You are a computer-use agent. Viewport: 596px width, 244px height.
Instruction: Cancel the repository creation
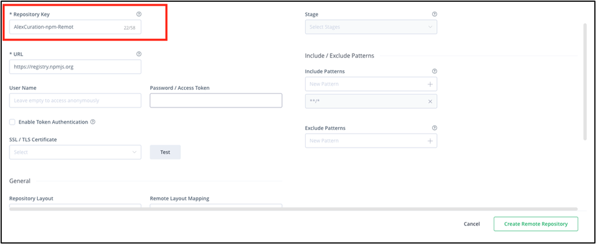[471, 224]
